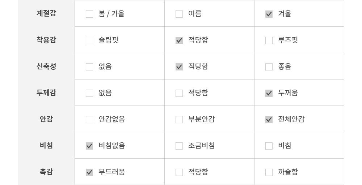Viewport: 362px width, 185px height.
Task: Uncheck the 전체안감 checkbox
Action: 269,120
